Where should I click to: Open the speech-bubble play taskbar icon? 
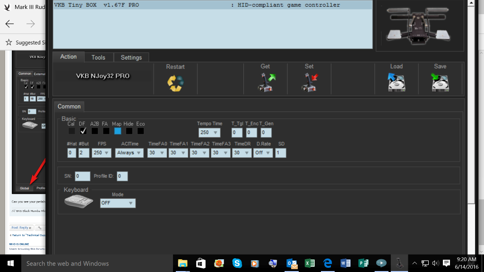(x=381, y=263)
